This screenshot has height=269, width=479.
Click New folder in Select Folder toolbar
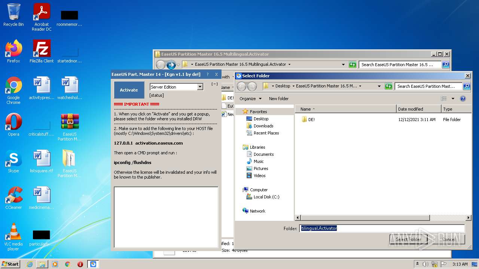click(279, 99)
